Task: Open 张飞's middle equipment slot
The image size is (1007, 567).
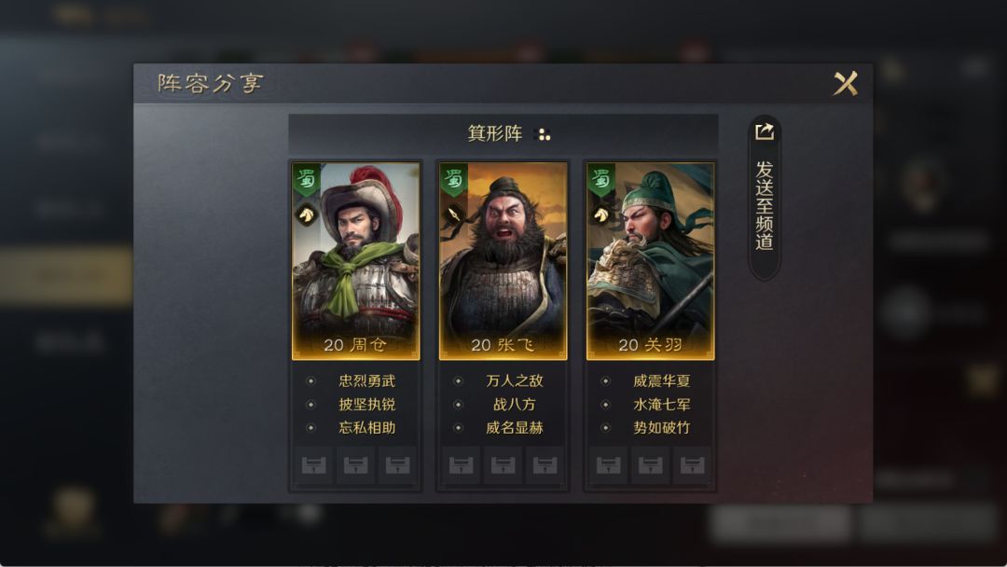Action: click(x=503, y=465)
